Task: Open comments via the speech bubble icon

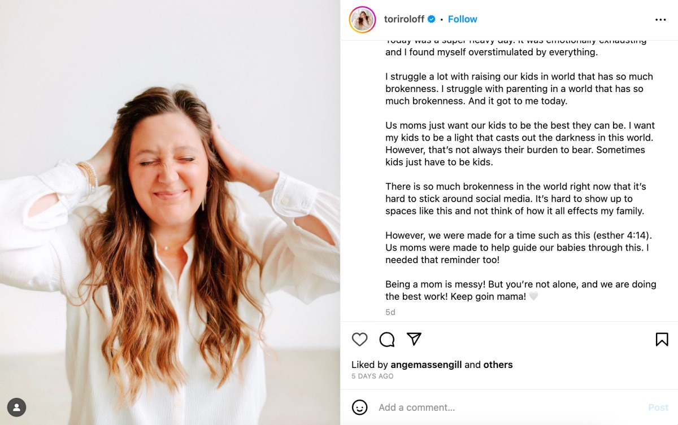Action: point(386,339)
